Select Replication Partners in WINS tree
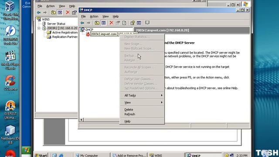 (x=65, y=37)
